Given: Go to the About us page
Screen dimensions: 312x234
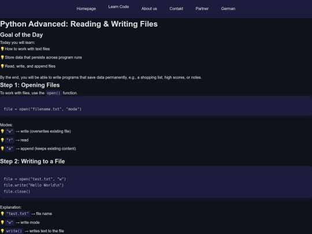Looking at the screenshot, I should [x=149, y=9].
